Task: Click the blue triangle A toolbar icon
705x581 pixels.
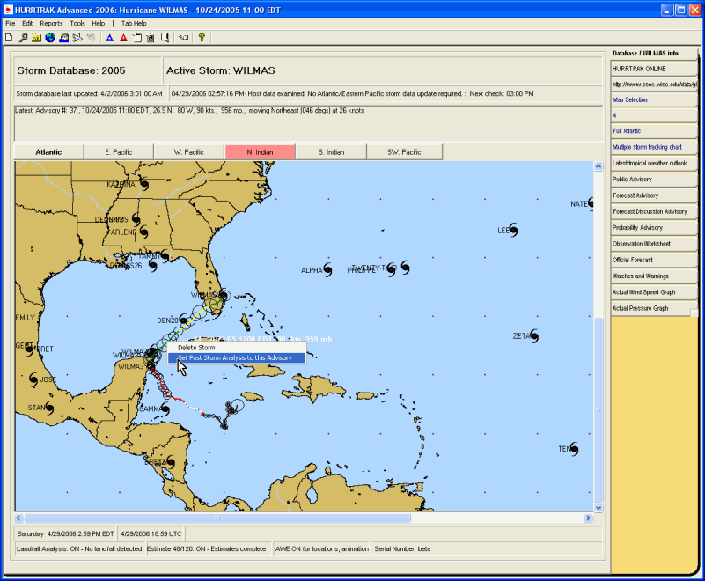Action: point(109,38)
